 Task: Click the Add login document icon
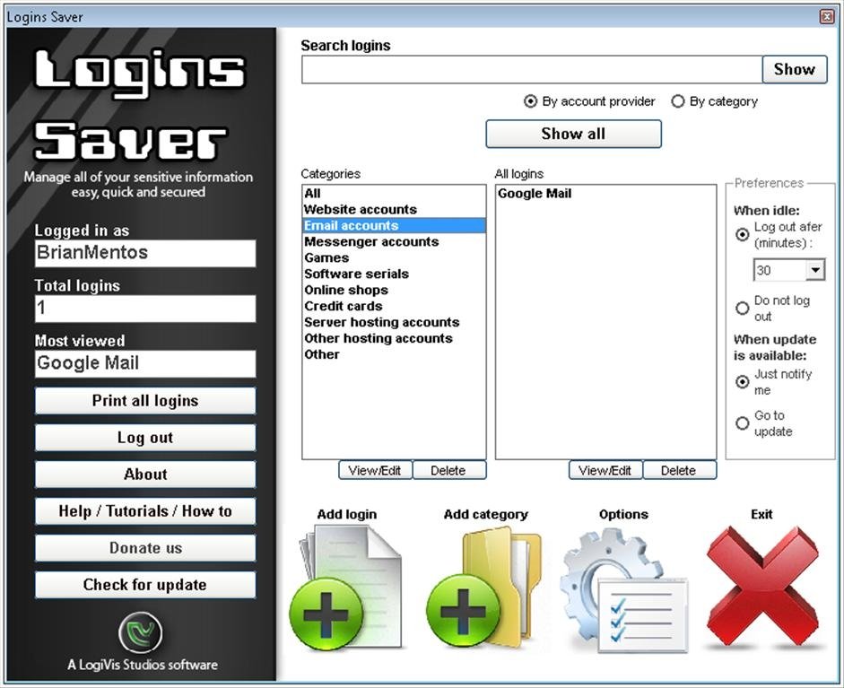tap(345, 588)
